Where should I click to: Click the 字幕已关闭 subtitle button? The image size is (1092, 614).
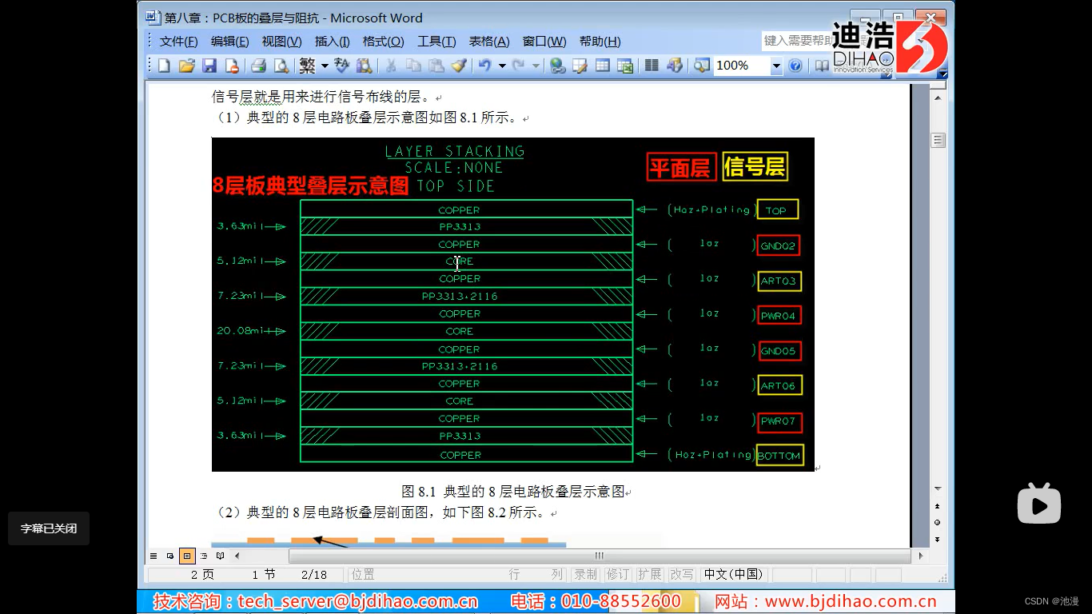click(x=49, y=528)
